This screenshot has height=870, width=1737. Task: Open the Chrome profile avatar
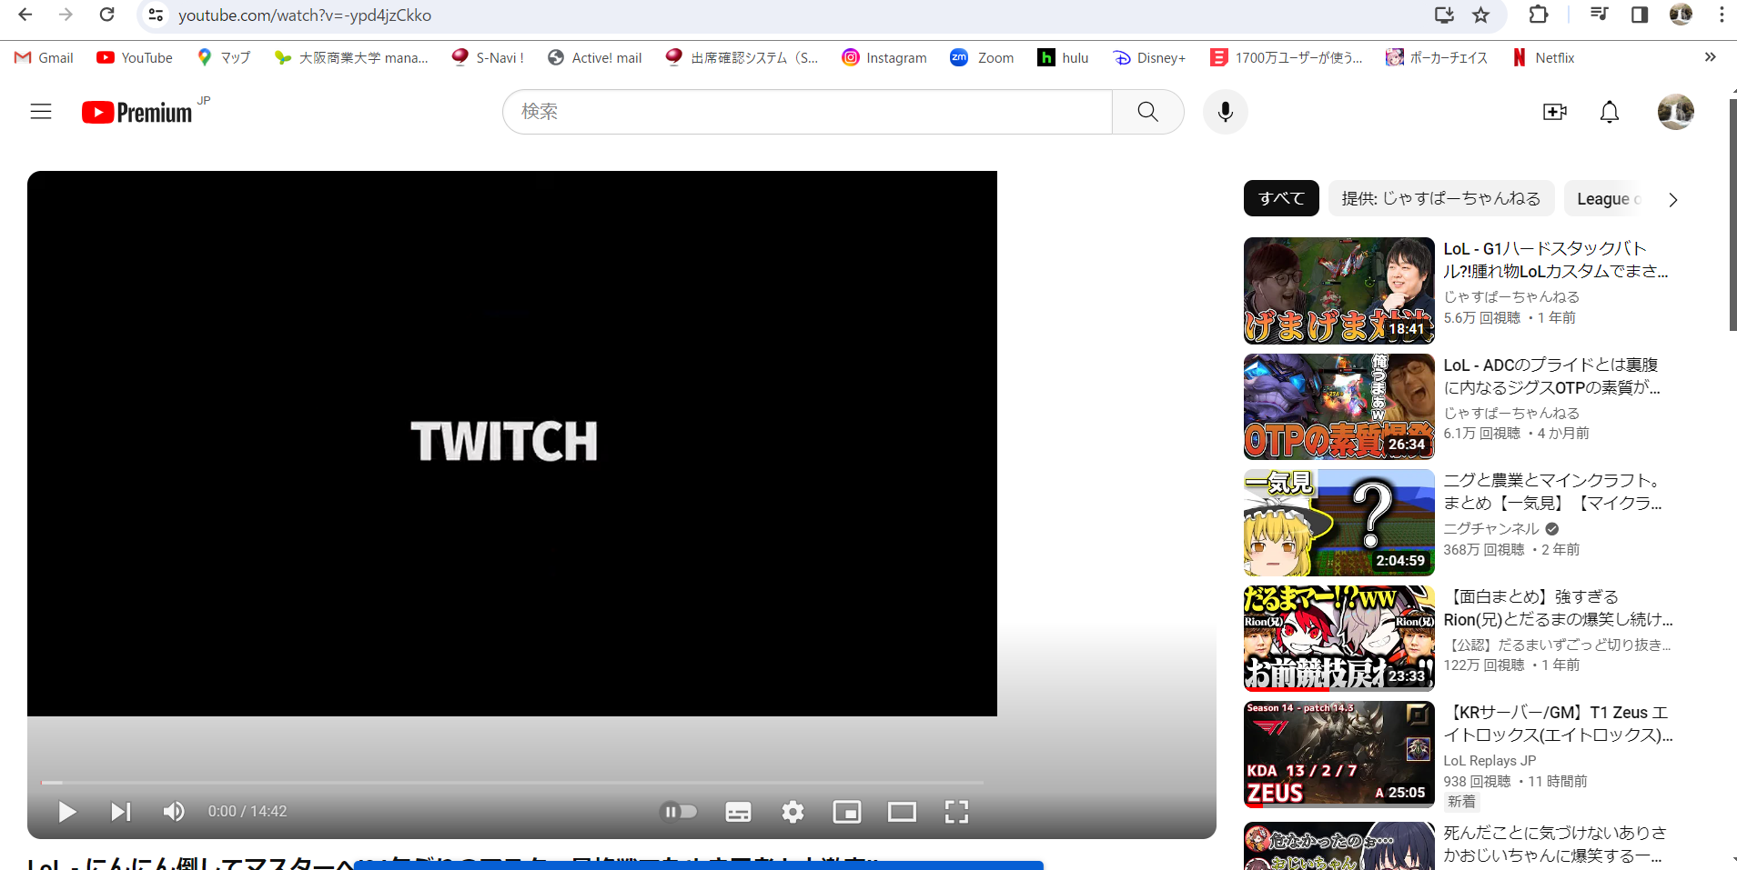[1681, 15]
